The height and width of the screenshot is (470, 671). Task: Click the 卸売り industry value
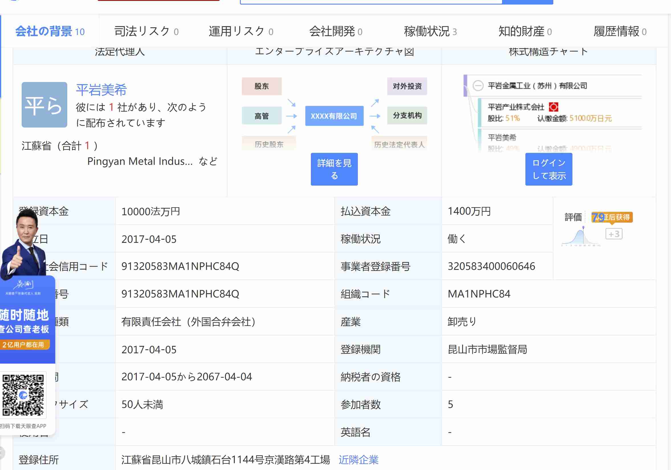pos(462,321)
